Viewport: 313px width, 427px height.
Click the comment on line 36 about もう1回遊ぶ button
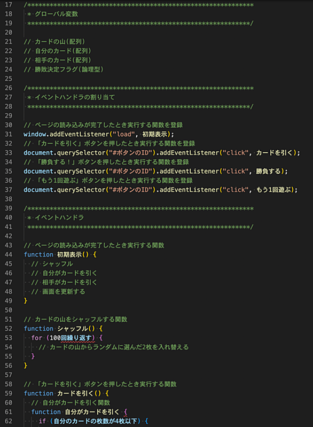108,181
